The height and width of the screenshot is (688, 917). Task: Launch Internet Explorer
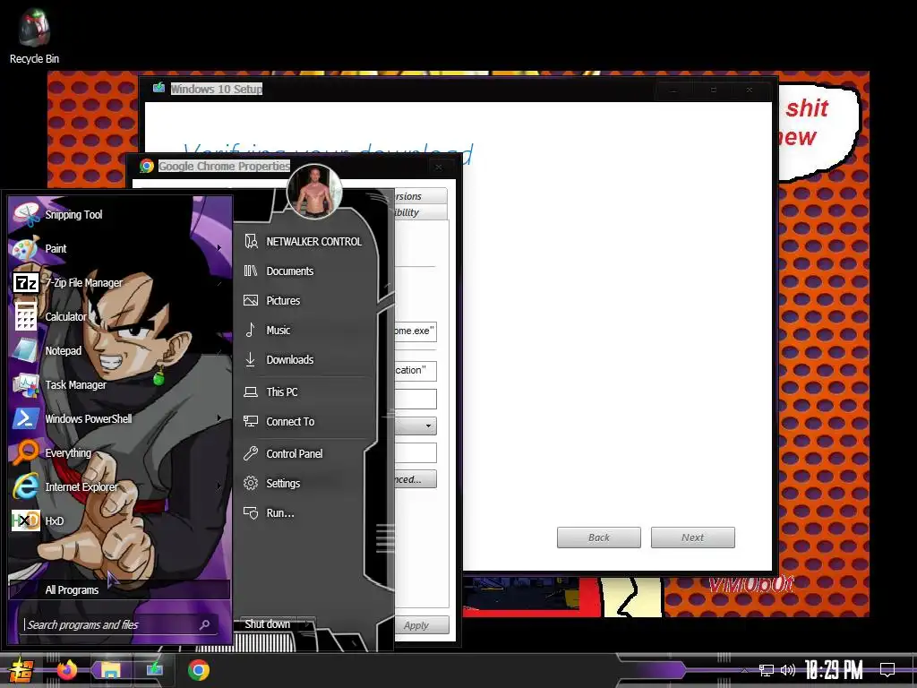click(120, 486)
